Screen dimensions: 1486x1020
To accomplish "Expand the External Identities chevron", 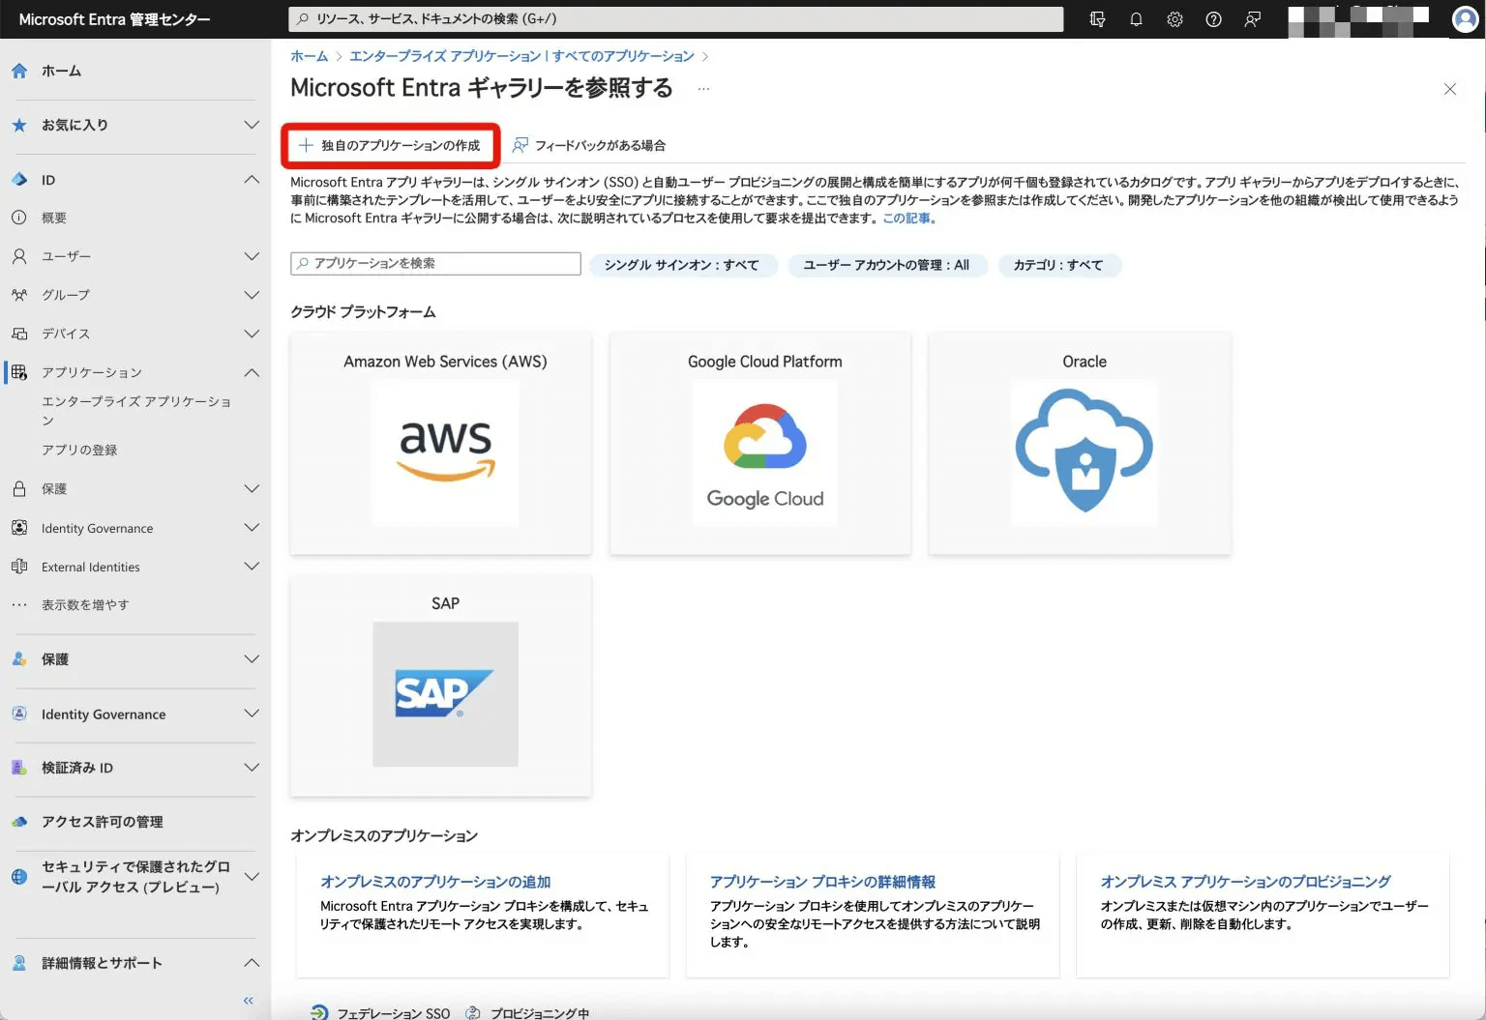I will pos(252,567).
